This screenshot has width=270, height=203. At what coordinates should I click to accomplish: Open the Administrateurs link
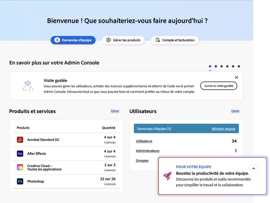(x=148, y=151)
